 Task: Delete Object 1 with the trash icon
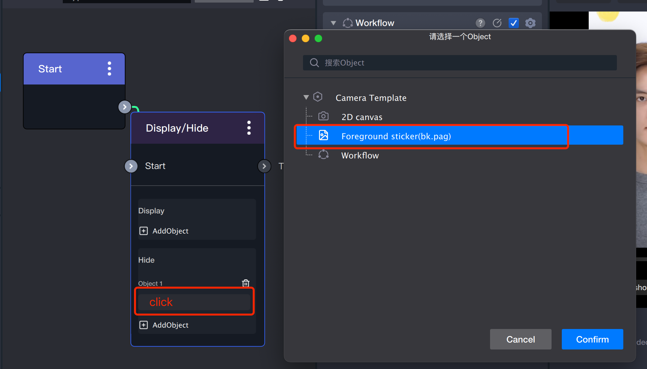246,283
